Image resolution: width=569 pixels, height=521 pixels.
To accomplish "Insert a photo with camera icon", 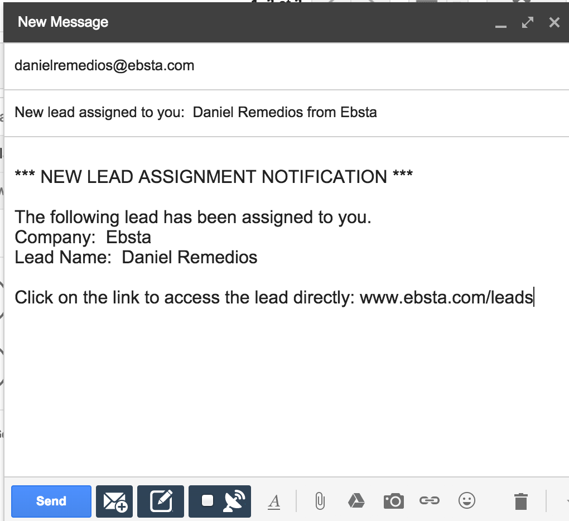I will [x=393, y=501].
